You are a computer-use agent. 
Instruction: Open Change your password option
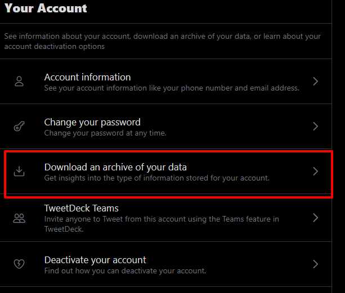click(x=166, y=127)
